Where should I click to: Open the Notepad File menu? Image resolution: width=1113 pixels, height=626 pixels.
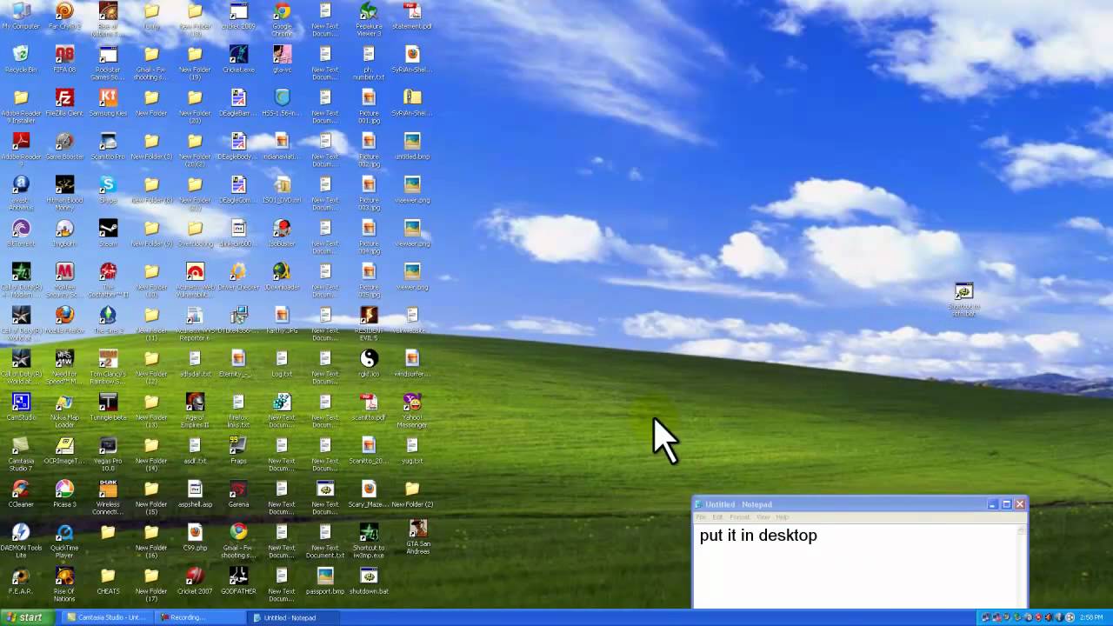tap(701, 517)
